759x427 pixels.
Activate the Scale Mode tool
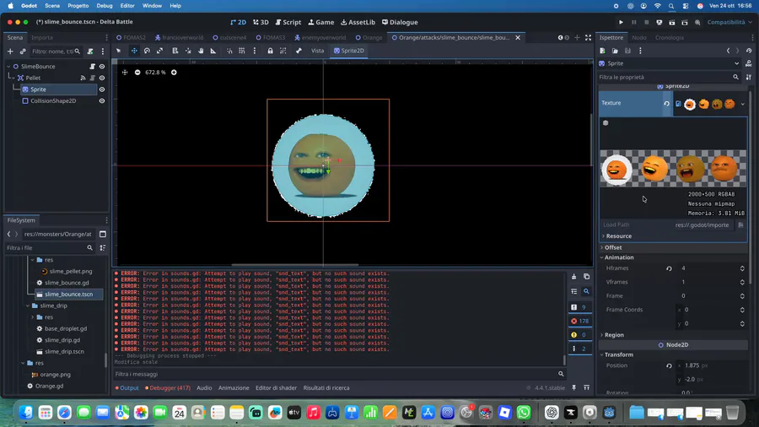pyautogui.click(x=159, y=51)
